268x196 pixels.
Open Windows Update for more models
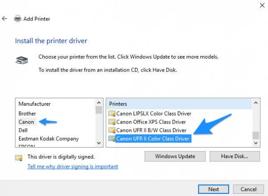click(175, 156)
